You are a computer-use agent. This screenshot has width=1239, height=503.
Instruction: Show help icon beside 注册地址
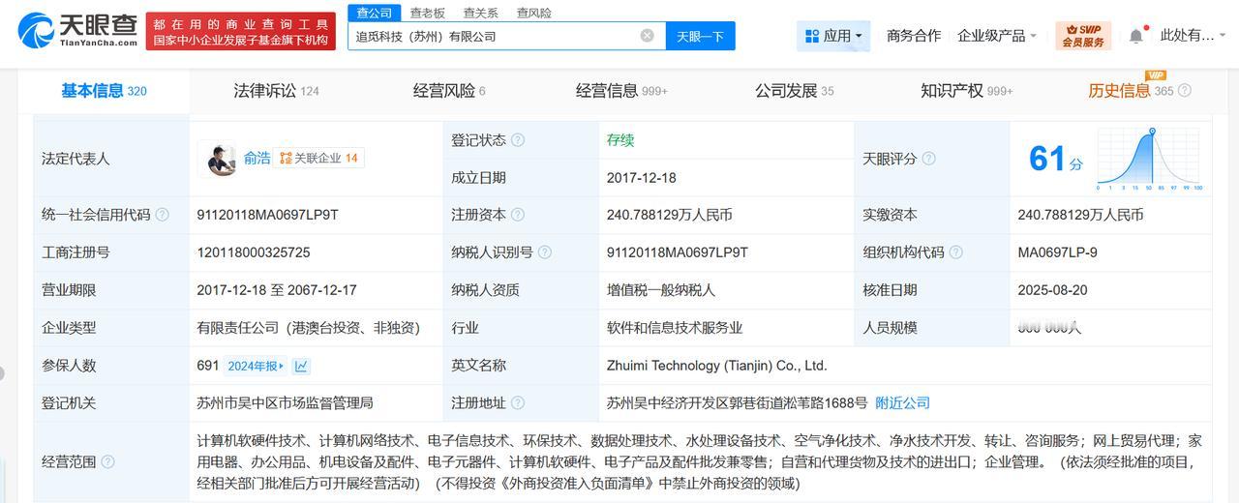pyautogui.click(x=518, y=402)
